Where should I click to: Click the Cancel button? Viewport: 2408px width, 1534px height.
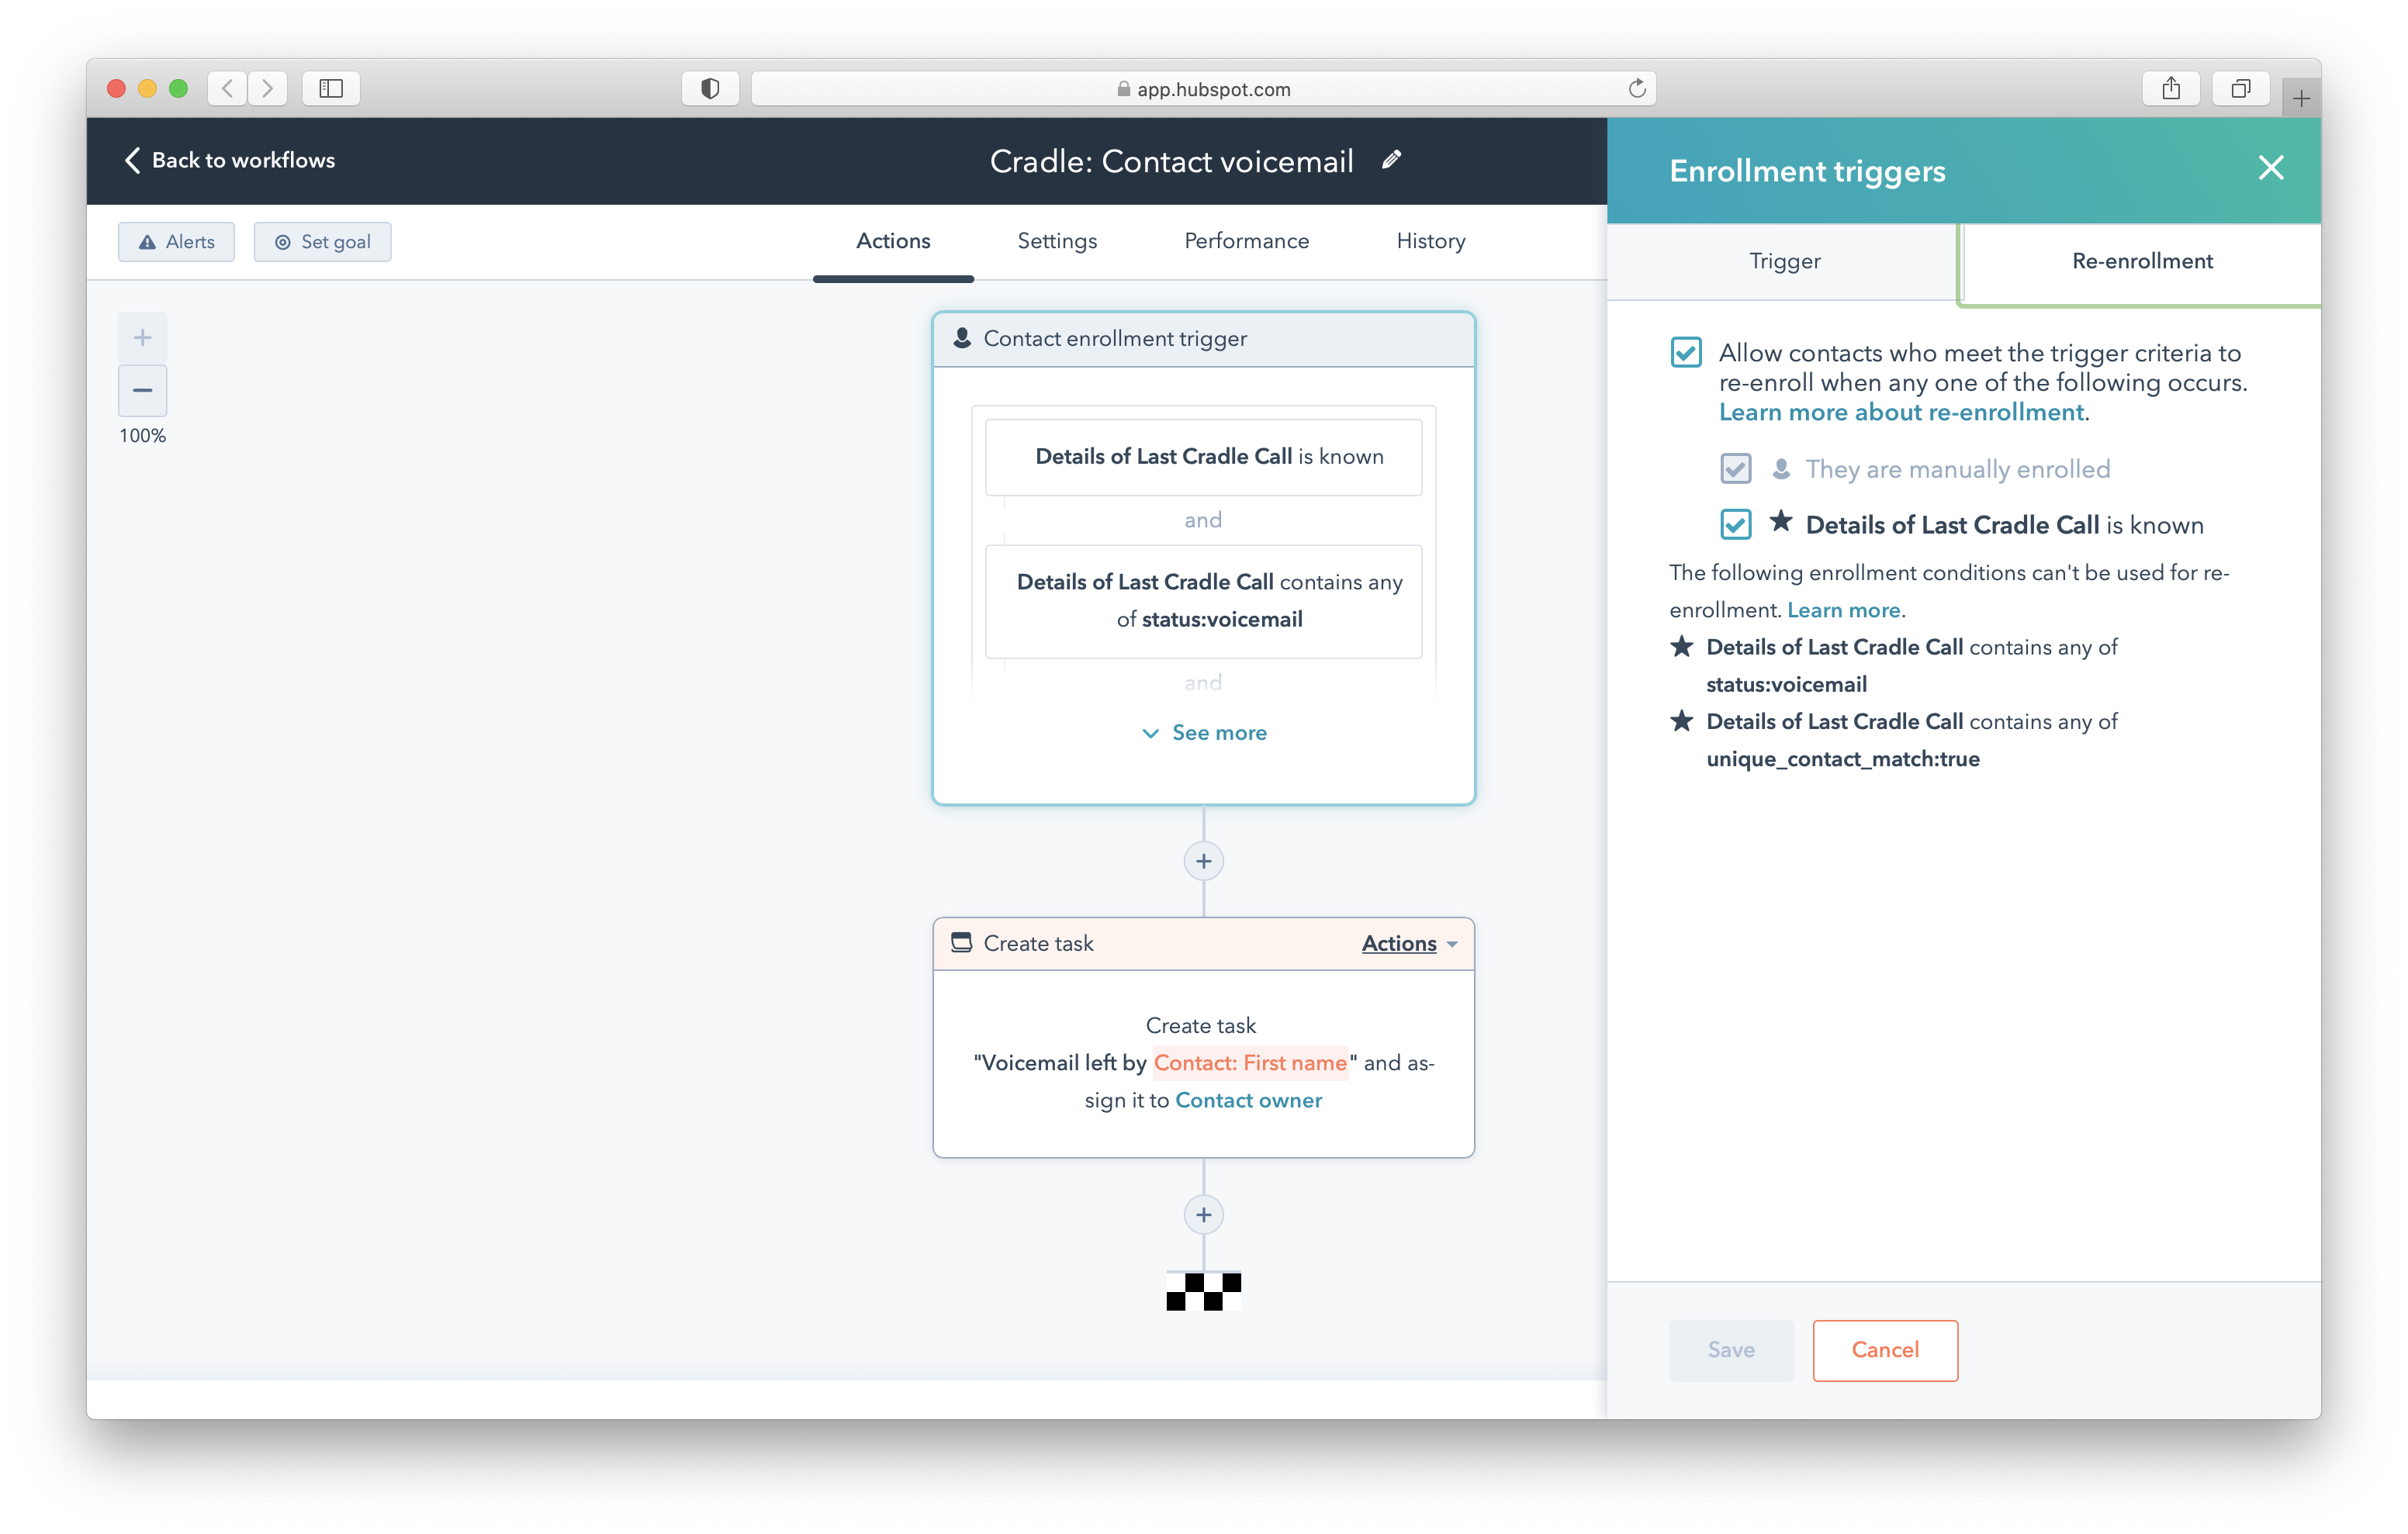tap(1884, 1350)
